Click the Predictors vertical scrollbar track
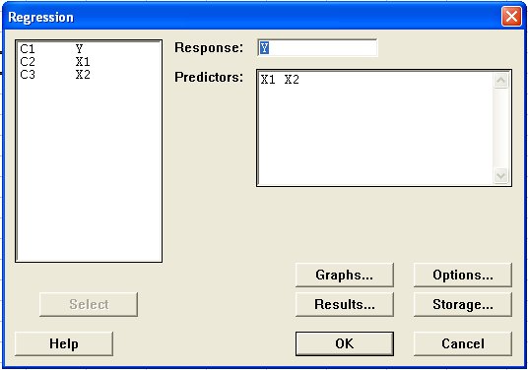This screenshot has height=370, width=528. coord(500,128)
